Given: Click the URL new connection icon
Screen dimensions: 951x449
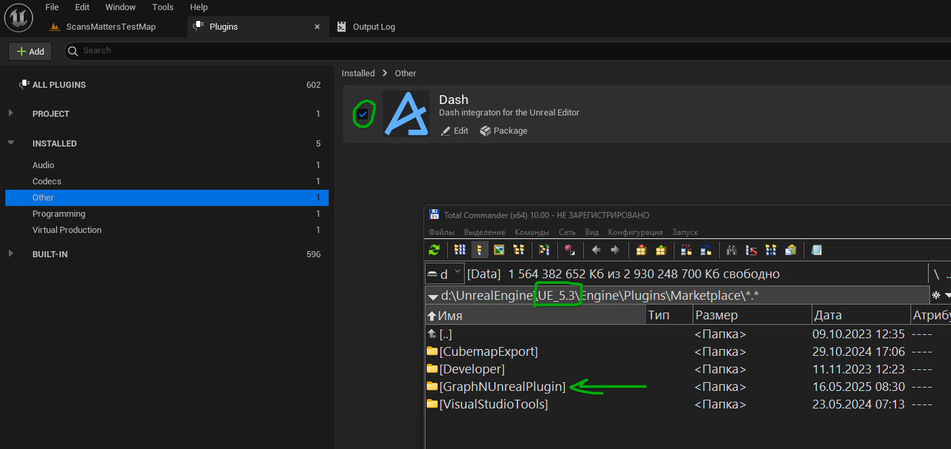Looking at the screenshot, I should point(705,250).
